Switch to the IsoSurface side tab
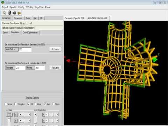Viewport: 168px width, 126px height. pyautogui.click(x=6, y=18)
